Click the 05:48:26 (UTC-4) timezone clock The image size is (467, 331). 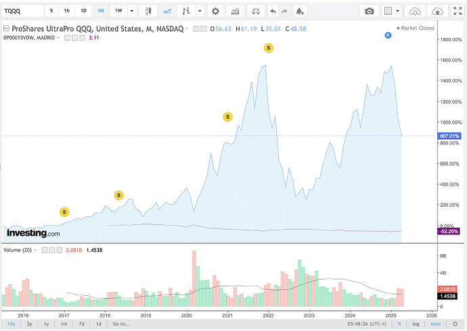(x=366, y=324)
